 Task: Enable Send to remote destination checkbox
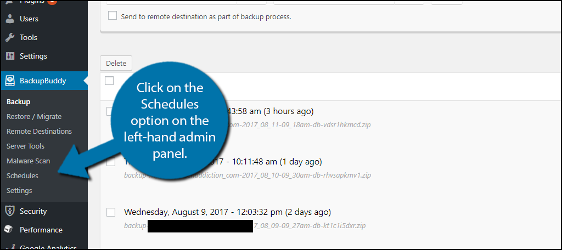tap(113, 16)
